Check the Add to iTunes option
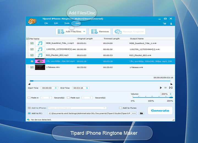 click(120, 108)
